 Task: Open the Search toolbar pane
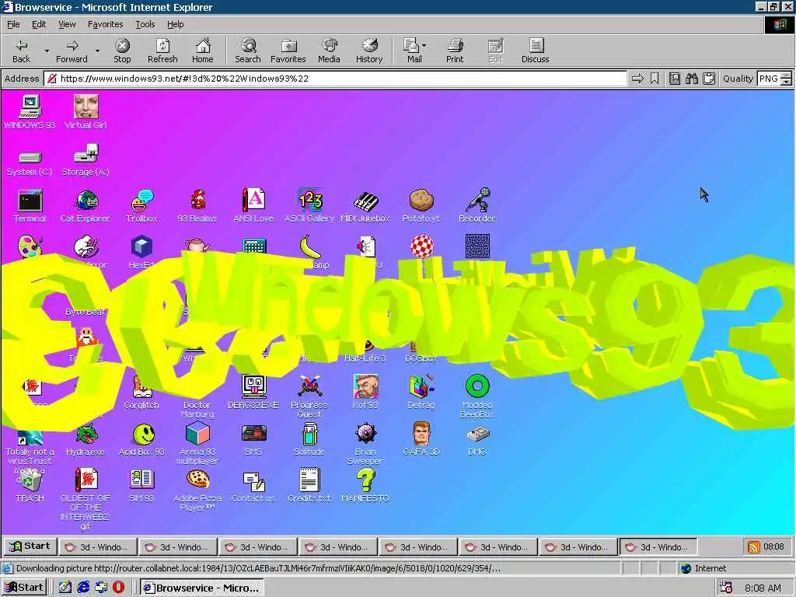pos(248,51)
